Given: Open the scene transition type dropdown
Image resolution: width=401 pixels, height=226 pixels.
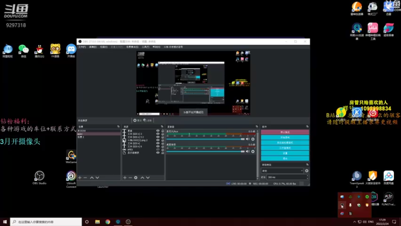Looking at the screenshot, I should pyautogui.click(x=282, y=171).
